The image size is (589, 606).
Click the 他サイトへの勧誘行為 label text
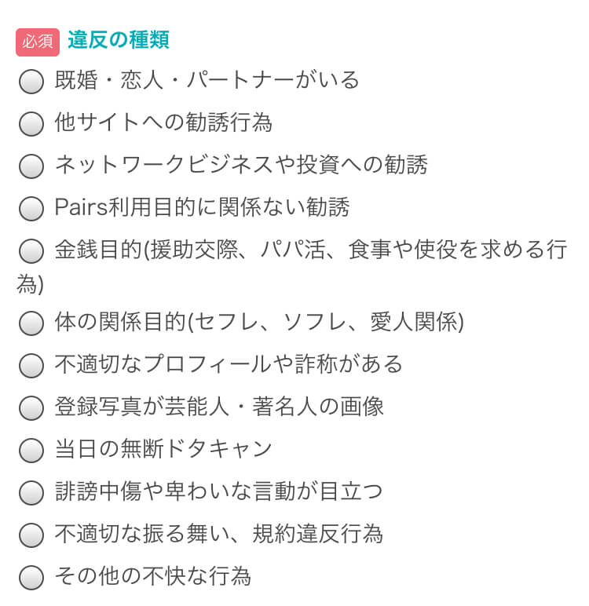click(163, 122)
